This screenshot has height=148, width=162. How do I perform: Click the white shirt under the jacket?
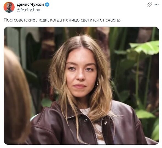[86, 111]
